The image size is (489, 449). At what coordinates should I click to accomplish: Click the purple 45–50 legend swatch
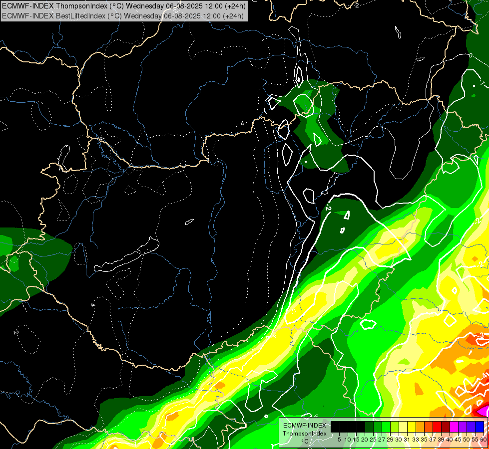pos(463,427)
